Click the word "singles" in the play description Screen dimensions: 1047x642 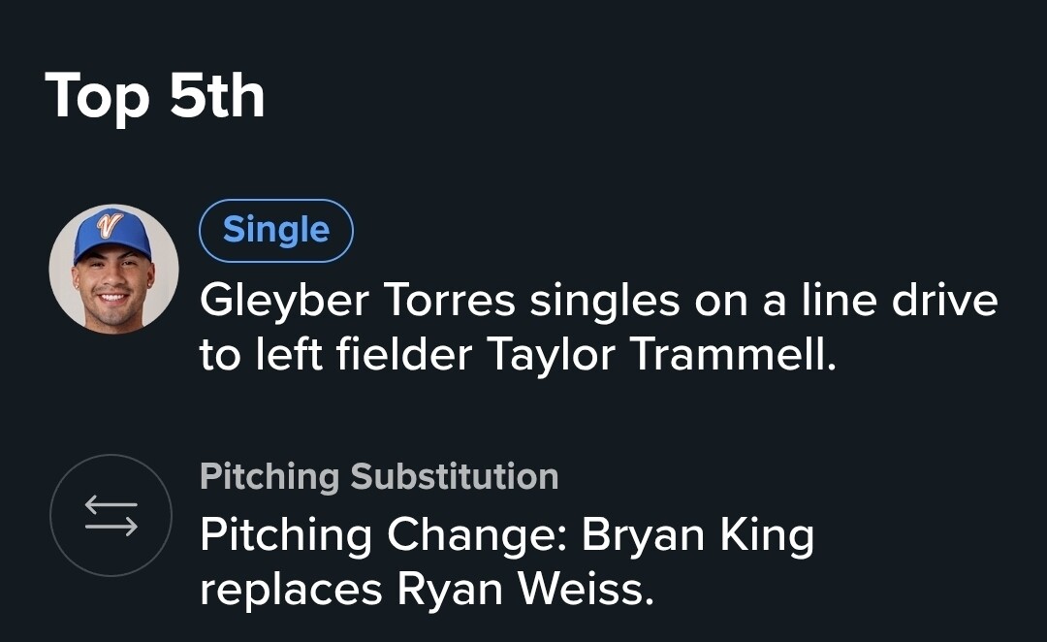coord(605,302)
